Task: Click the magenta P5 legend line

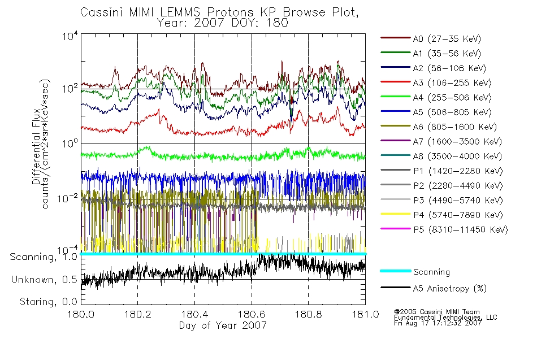Action: tap(396, 228)
